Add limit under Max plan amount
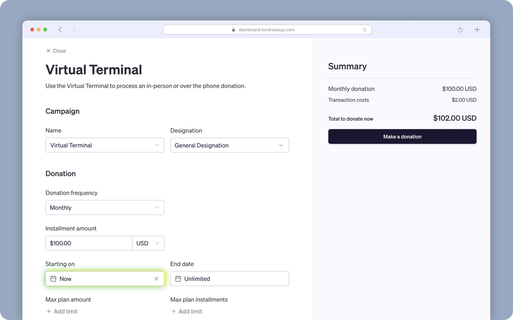This screenshot has height=320, width=513. point(62,312)
